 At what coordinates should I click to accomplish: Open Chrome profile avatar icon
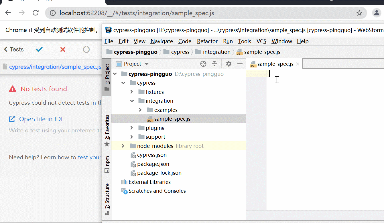[x=376, y=13]
